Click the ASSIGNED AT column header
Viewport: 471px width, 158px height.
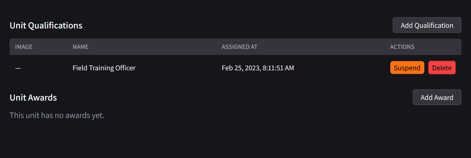click(x=239, y=47)
